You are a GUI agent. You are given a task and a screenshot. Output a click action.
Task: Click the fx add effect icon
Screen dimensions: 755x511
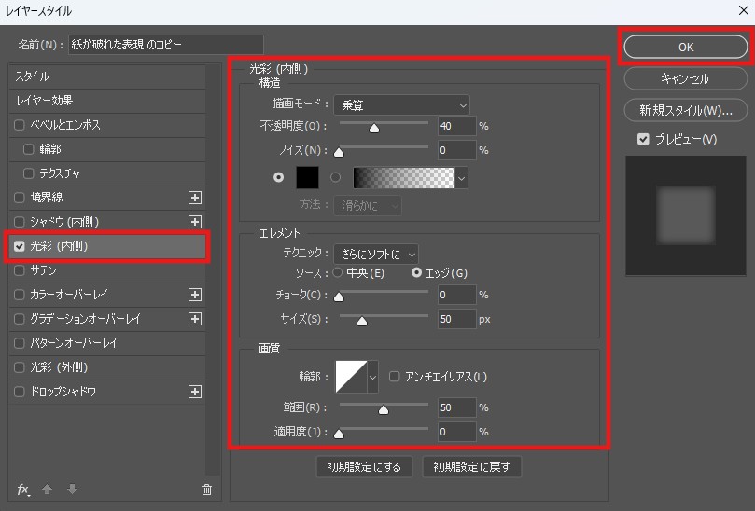pos(23,490)
